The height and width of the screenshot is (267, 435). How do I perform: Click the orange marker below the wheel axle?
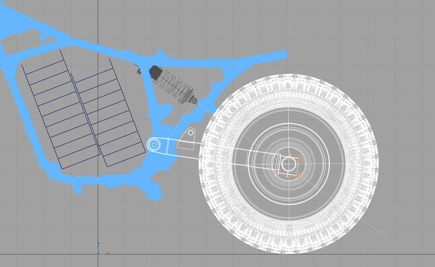tap(299, 176)
